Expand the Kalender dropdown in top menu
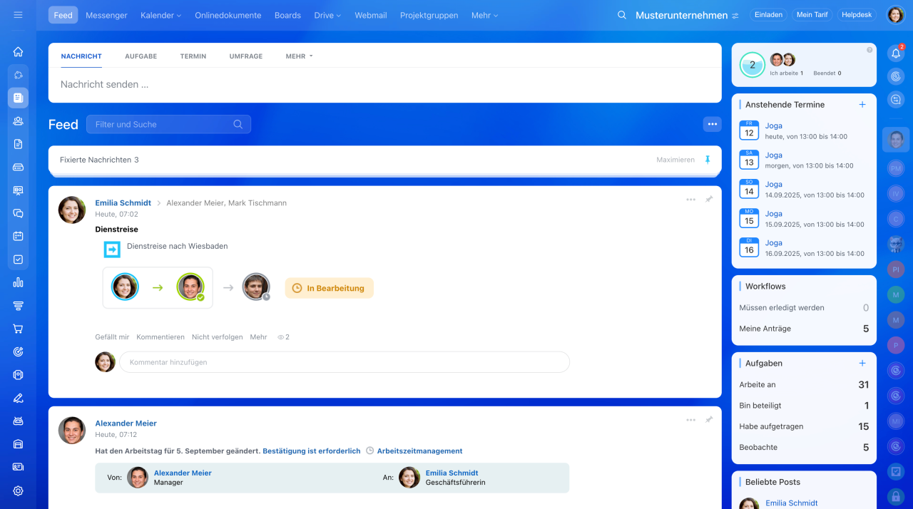 click(x=160, y=15)
